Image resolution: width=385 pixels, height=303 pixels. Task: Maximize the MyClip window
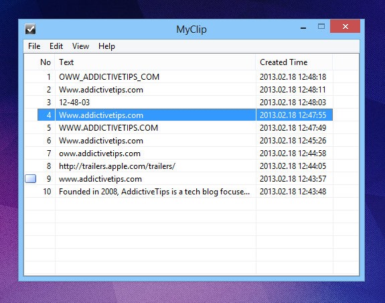(321, 27)
